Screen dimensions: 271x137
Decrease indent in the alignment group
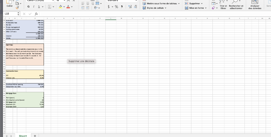coord(83,8)
